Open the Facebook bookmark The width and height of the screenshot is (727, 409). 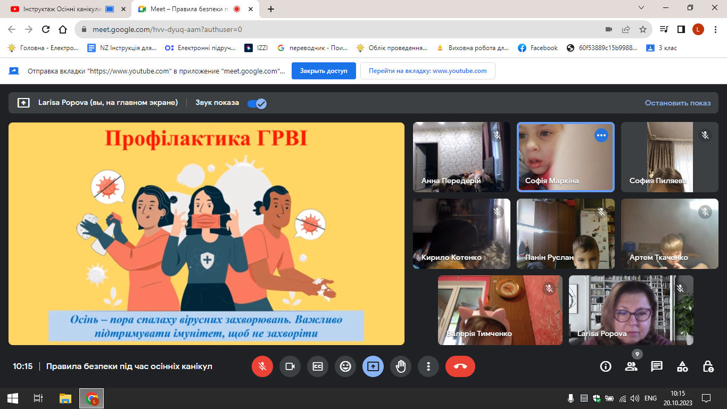point(538,48)
